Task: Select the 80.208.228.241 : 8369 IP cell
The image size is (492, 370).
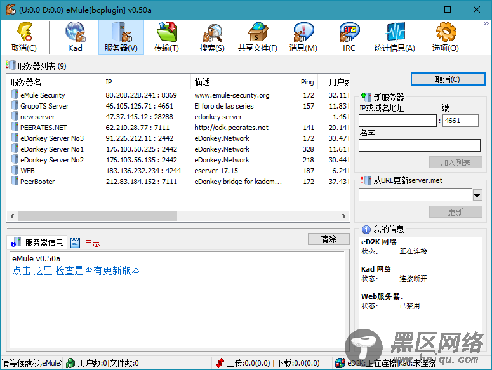Action: 141,95
